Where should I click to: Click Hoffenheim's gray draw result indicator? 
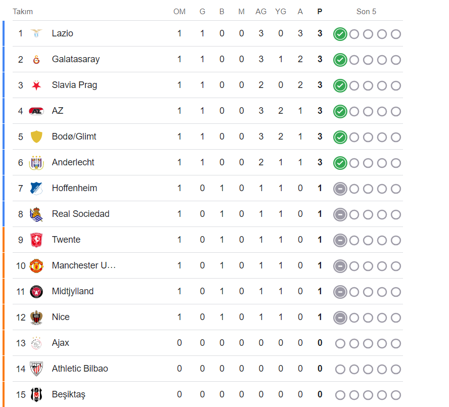340,189
